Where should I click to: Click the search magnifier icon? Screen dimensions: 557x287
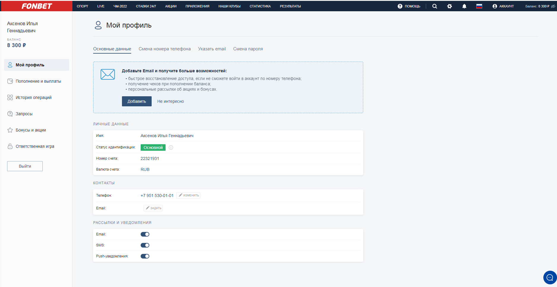point(434,6)
